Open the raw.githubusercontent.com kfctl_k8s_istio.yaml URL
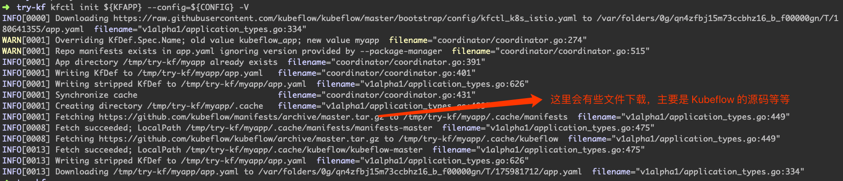 (x=345, y=18)
